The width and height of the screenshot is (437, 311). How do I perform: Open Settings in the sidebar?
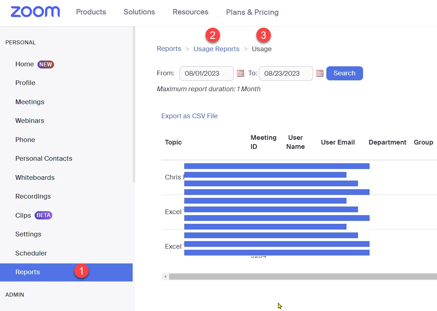click(28, 234)
